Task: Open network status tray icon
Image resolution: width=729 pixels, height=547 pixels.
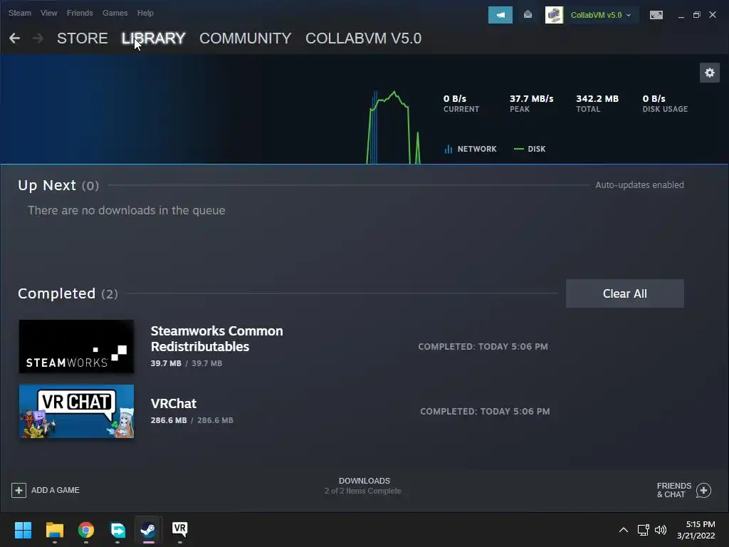Action: click(x=643, y=530)
